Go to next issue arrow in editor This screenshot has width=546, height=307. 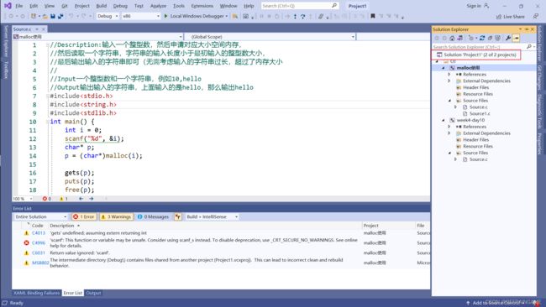(92, 199)
